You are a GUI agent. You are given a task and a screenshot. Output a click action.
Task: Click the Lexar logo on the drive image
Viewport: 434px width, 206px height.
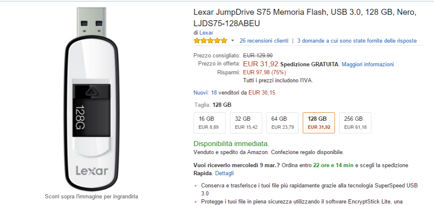[x=92, y=171]
